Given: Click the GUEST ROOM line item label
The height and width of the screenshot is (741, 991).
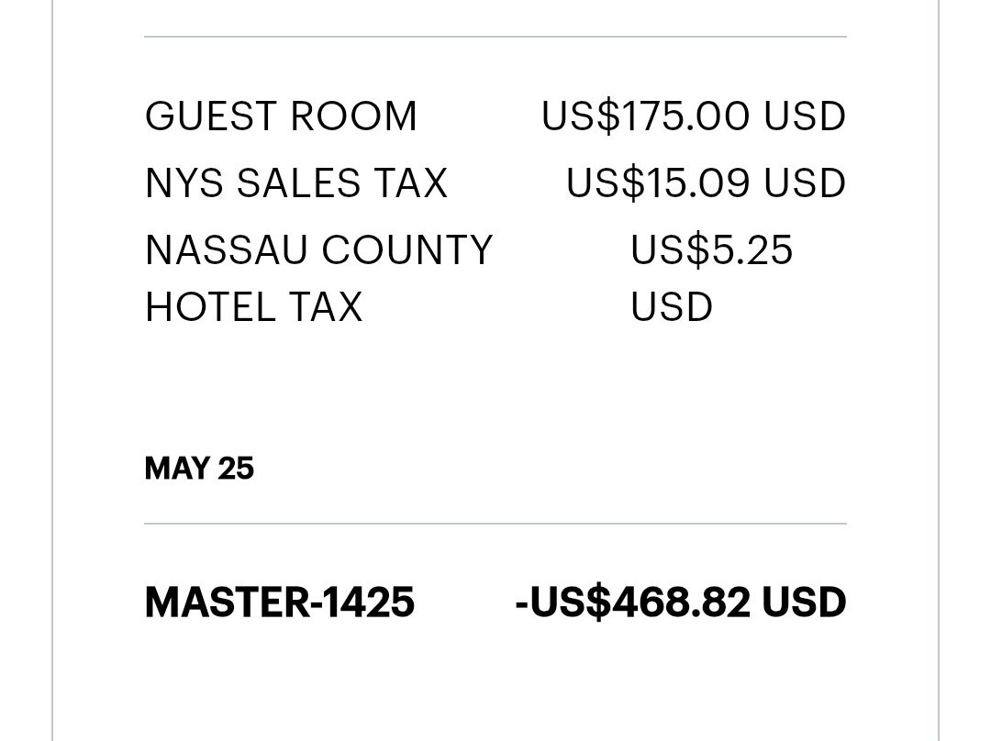Looking at the screenshot, I should point(281,116).
